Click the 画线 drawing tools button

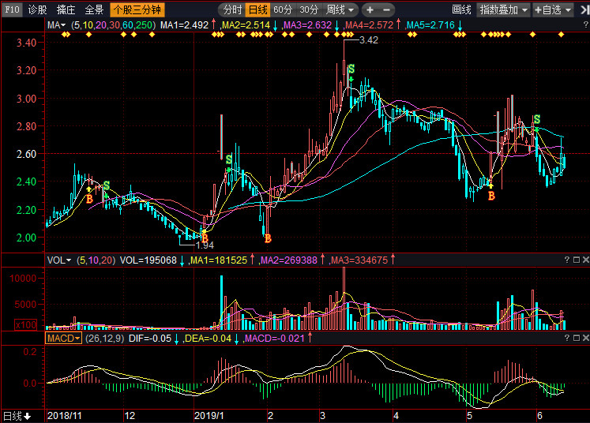[x=461, y=10]
